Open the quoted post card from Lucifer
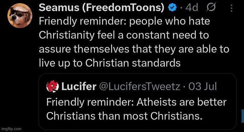Viewport: 244px width, 132px height. (137, 102)
